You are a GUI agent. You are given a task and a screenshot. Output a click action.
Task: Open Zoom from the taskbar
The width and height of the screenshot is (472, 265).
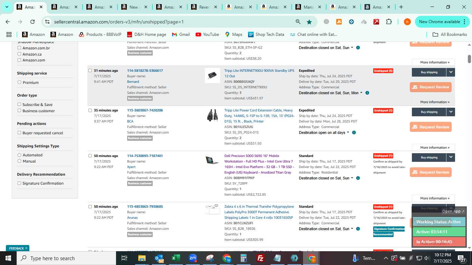point(193,258)
